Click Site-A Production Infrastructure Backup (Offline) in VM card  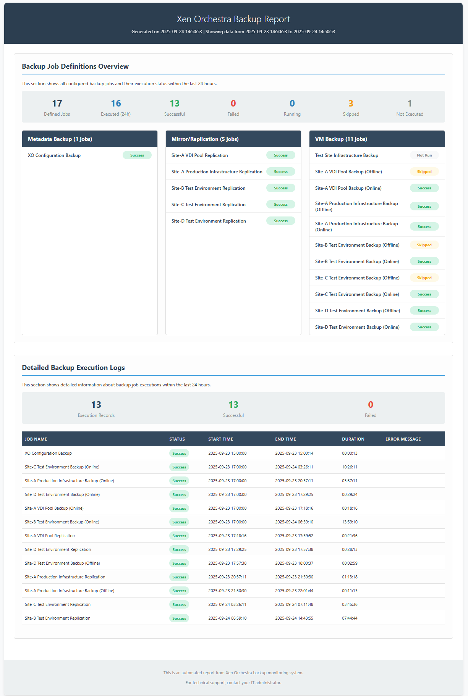pos(356,207)
